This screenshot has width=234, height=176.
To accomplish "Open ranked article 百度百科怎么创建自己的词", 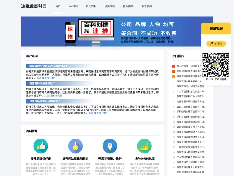I will point(192,162).
